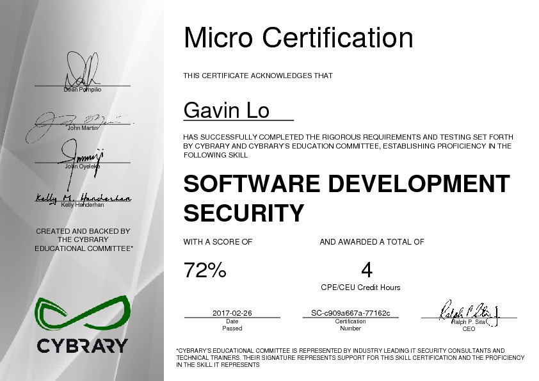
Task: Click the 'CEO' title under signature
Action: (x=469, y=328)
